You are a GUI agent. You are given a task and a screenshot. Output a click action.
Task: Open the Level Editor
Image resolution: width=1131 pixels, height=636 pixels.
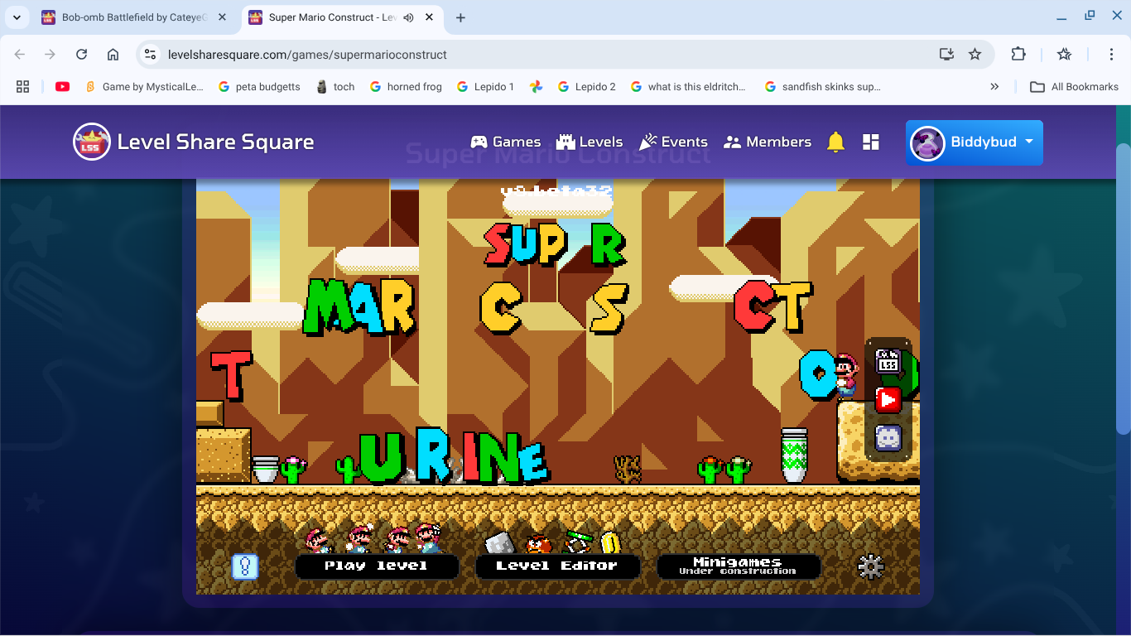coord(557,566)
